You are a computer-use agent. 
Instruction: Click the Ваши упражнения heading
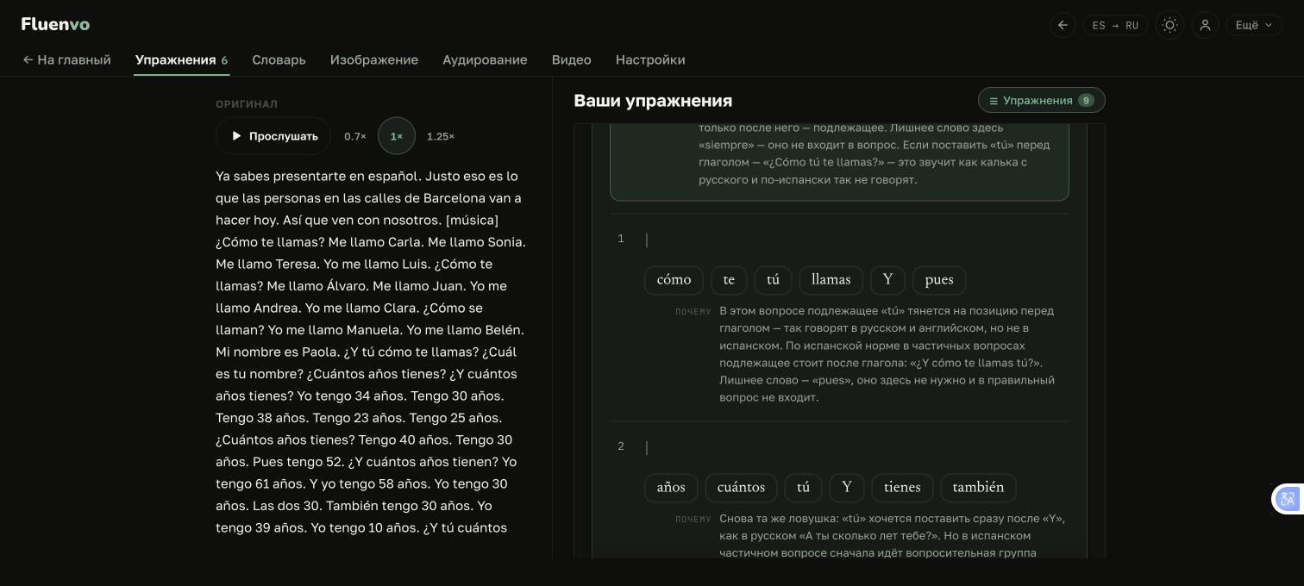653,101
